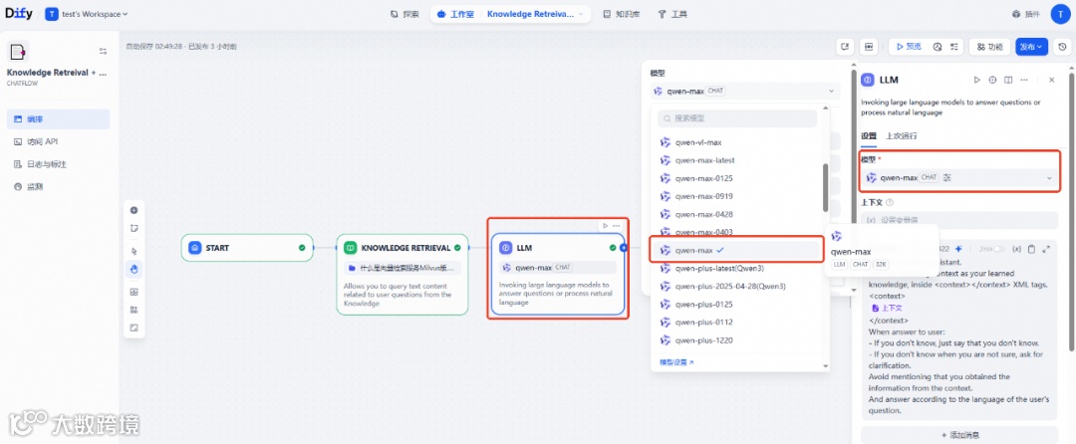1076x444 pixels.
Task: Click the export image icon on canvas toolbar
Action: point(134,292)
